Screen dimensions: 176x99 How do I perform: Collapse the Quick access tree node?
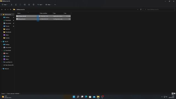pos(1,15)
